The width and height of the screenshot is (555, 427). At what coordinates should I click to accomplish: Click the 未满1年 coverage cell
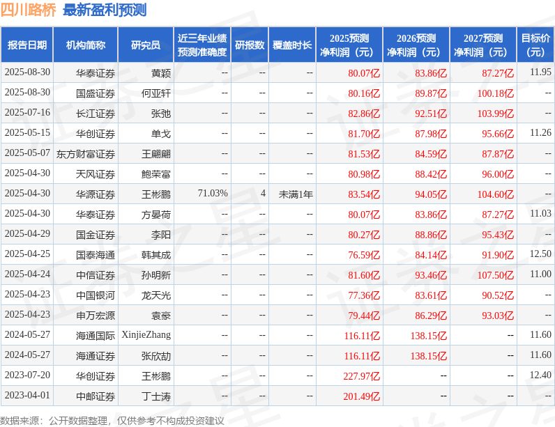click(x=296, y=194)
